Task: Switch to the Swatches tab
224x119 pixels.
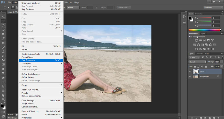Action: click(x=199, y=14)
